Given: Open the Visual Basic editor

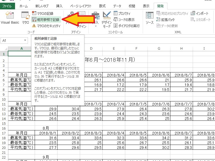Looking at the screenshot, I should [10, 18].
